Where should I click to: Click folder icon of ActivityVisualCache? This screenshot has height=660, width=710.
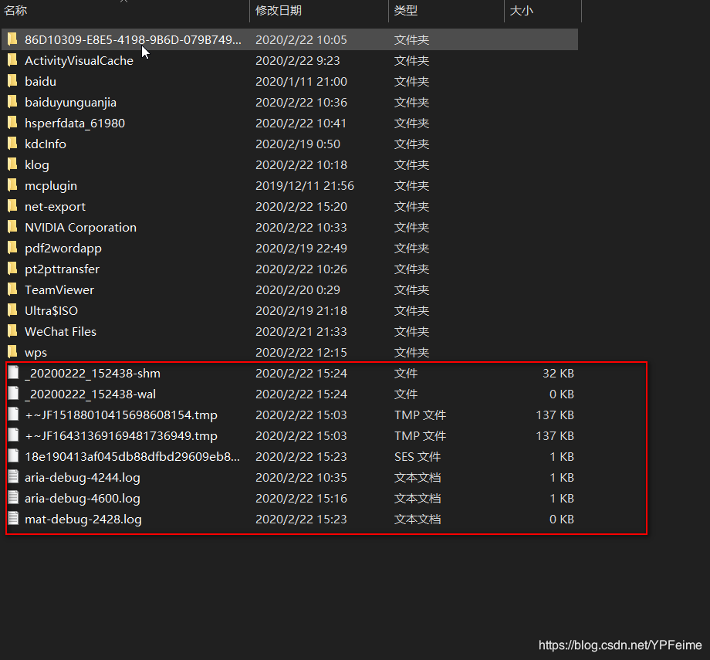click(12, 59)
